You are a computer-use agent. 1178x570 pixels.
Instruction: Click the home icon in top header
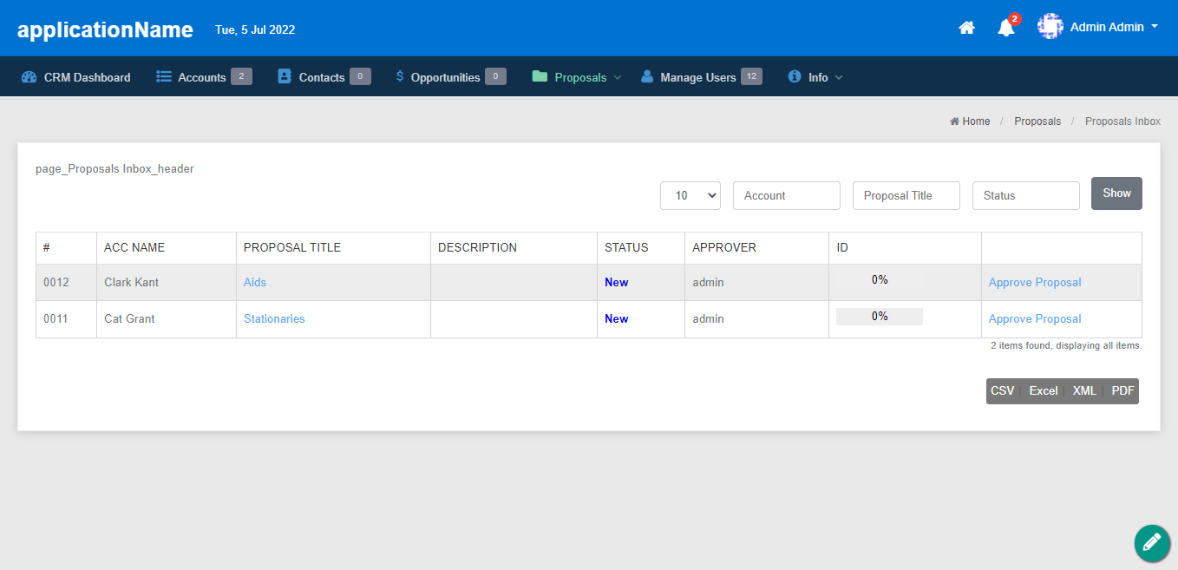(966, 28)
